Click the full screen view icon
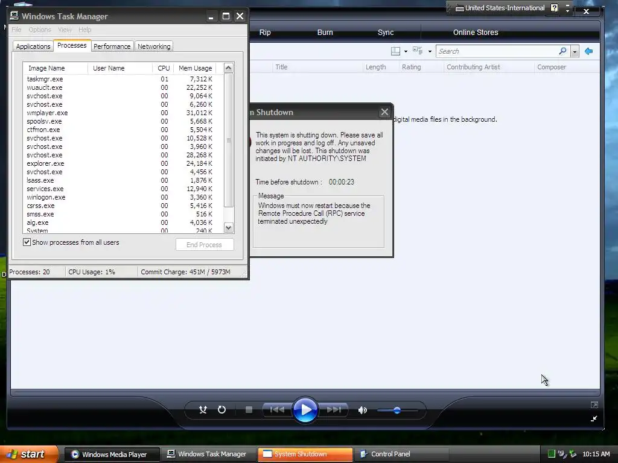The width and height of the screenshot is (618, 463). [x=594, y=405]
